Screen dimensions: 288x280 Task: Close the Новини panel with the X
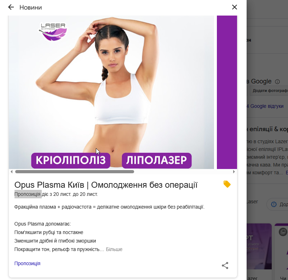click(x=235, y=7)
